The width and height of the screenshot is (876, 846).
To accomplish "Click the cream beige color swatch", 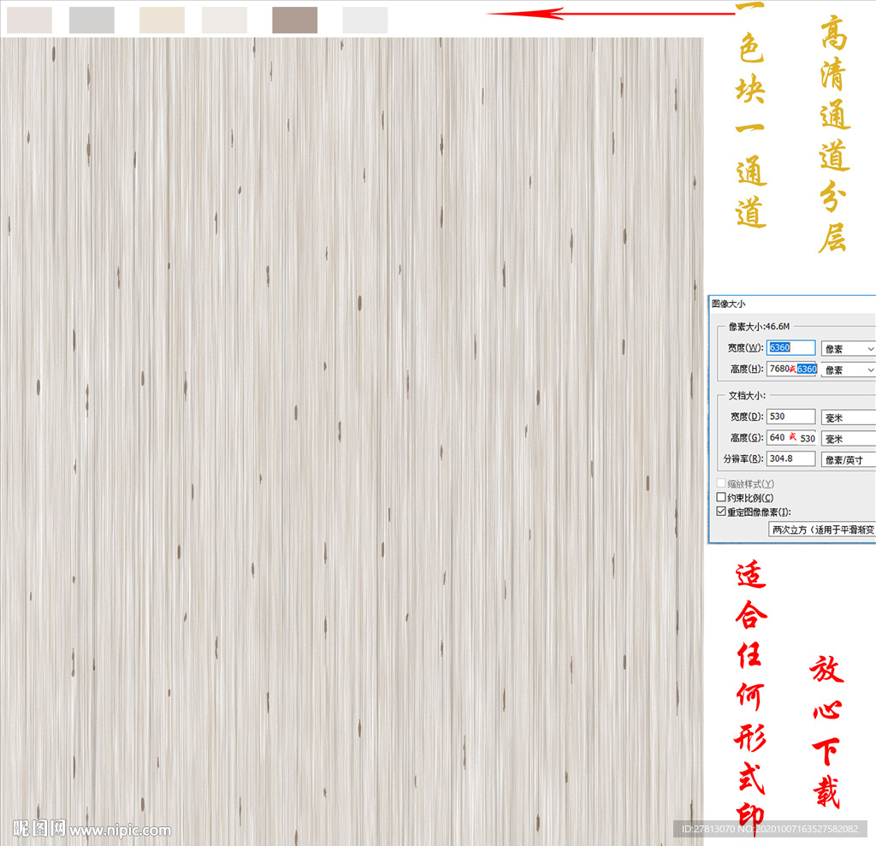I will pos(162,20).
